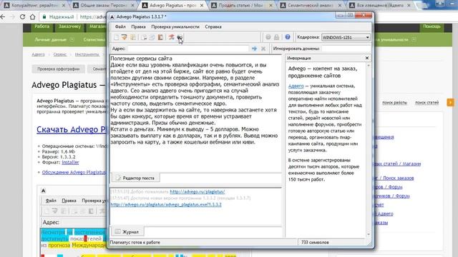Open Файл menu in Plagiatus
The height and width of the screenshot is (257, 458).
pos(120,26)
